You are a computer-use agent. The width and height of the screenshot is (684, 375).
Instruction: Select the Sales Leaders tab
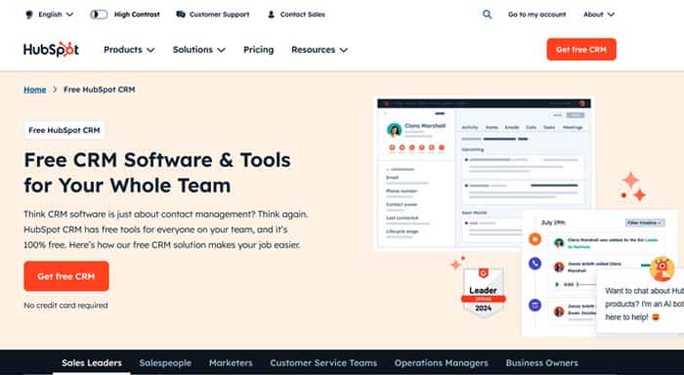92,362
